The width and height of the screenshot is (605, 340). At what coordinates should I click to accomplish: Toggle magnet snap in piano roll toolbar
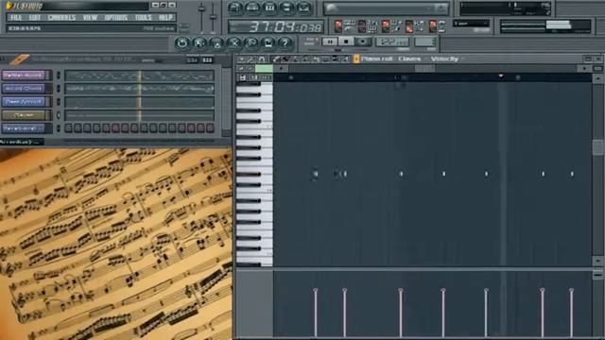262,59
